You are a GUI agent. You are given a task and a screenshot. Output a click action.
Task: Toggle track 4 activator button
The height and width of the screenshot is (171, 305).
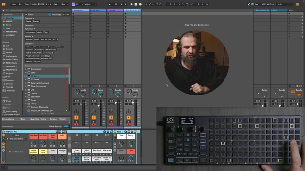[x=128, y=118]
